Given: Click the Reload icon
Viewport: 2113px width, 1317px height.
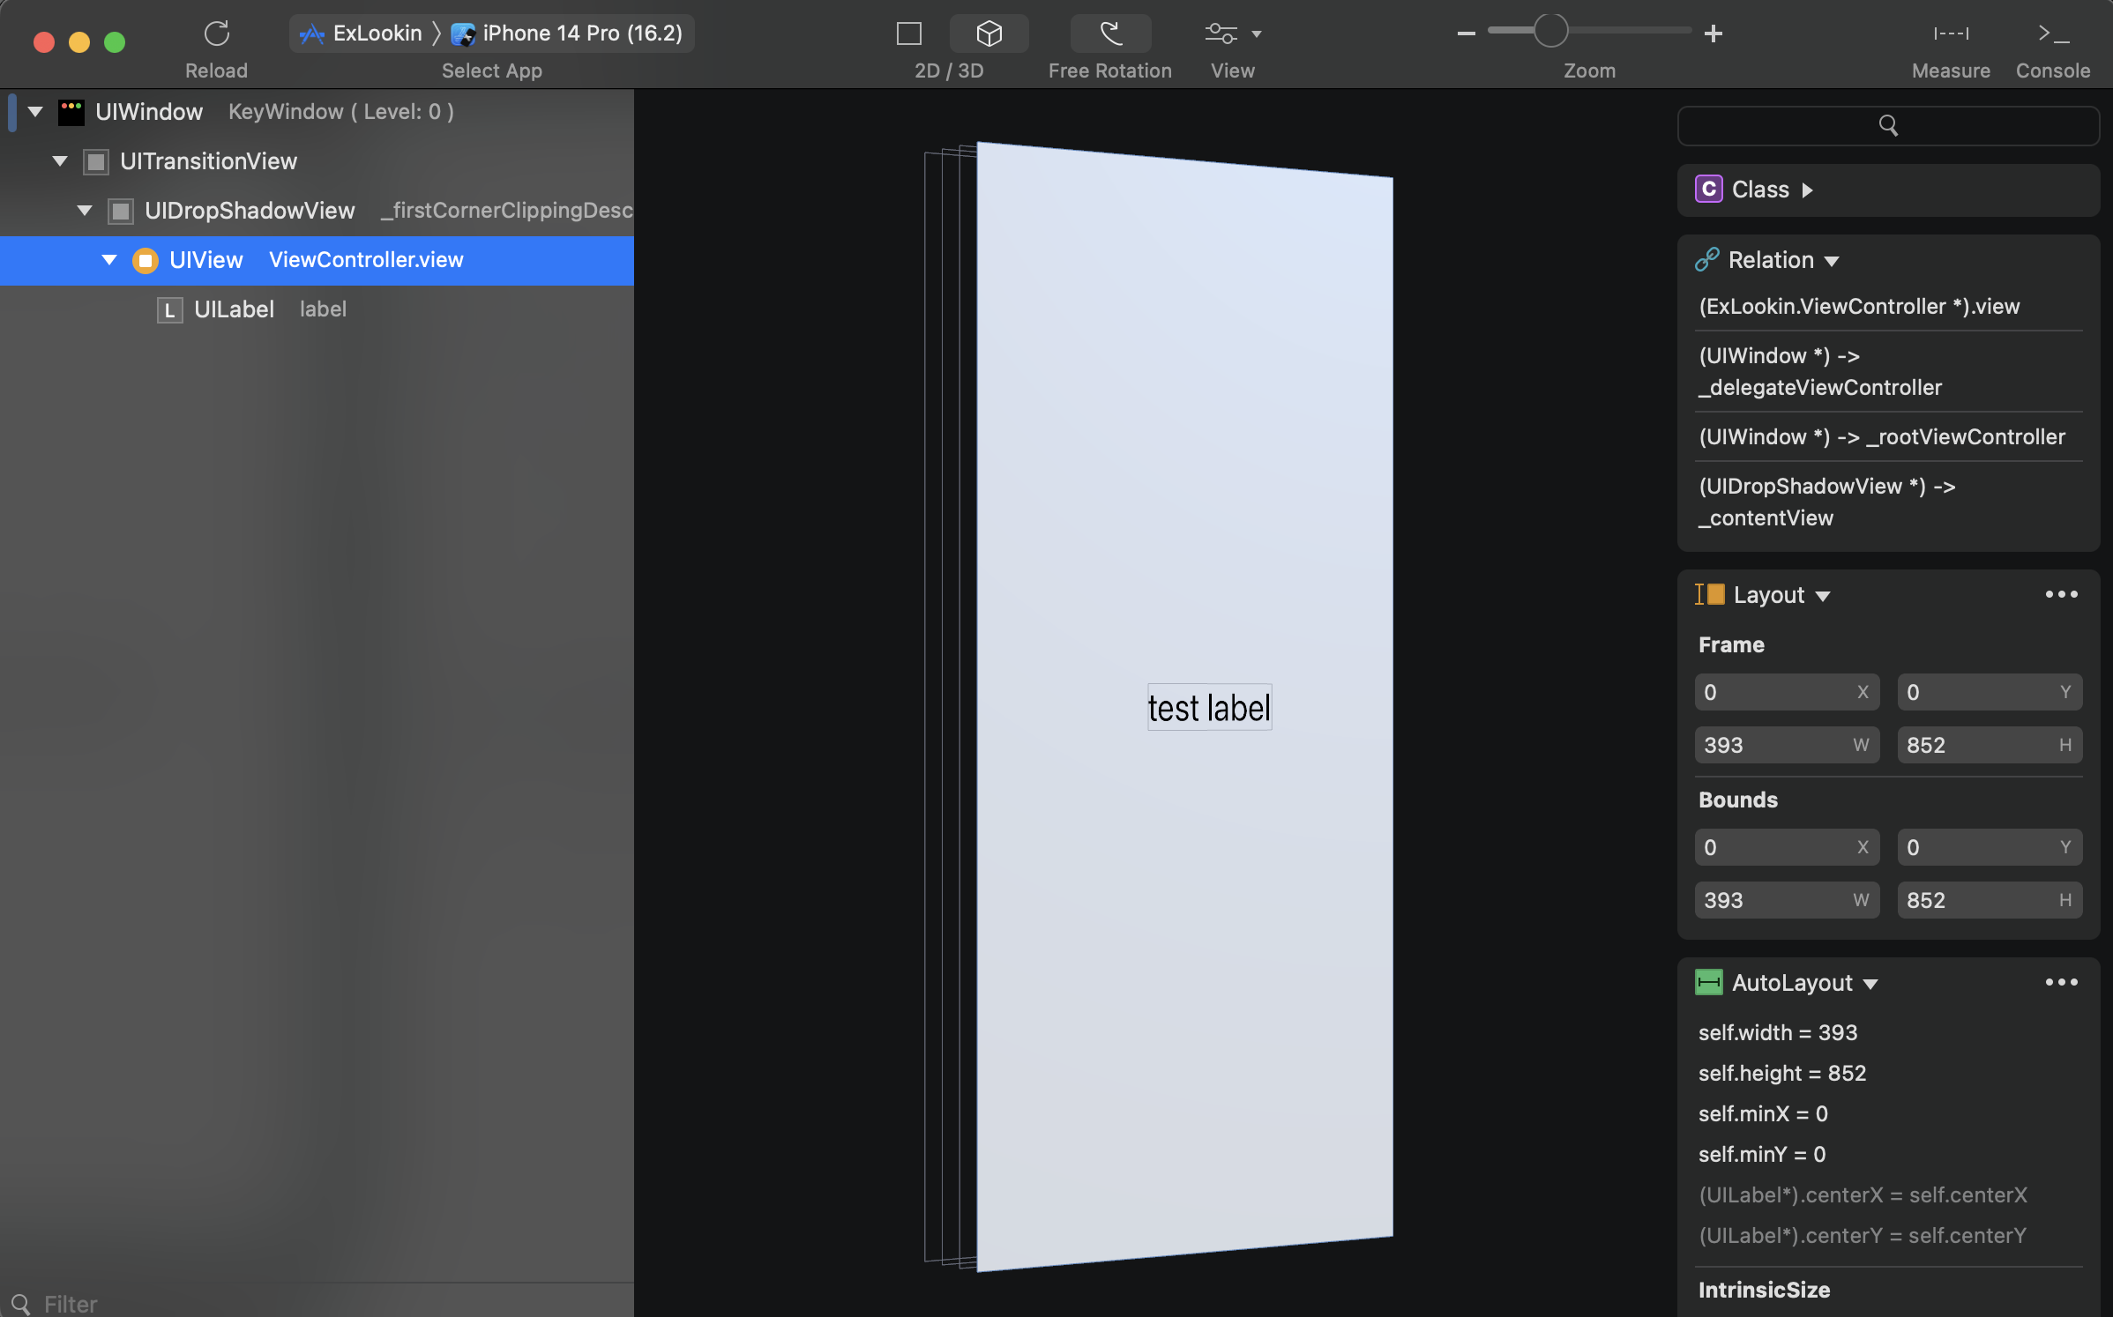Looking at the screenshot, I should click(x=216, y=33).
